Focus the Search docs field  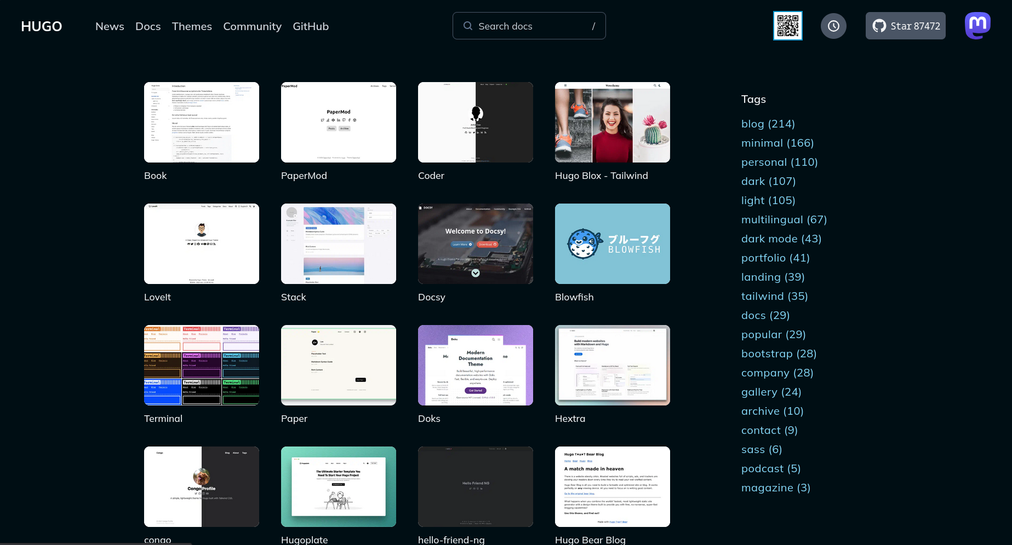pos(529,26)
